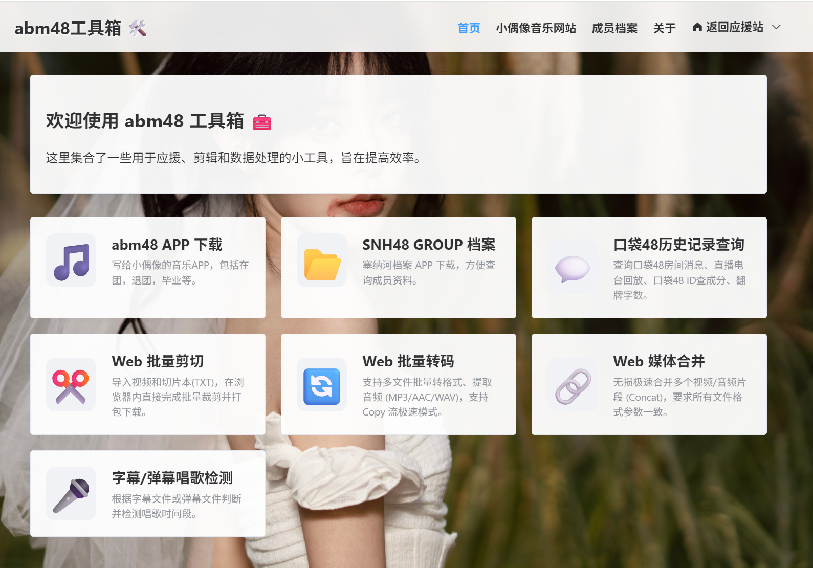Click the intro text '这里集合了一些用于应援...'

coord(234,158)
